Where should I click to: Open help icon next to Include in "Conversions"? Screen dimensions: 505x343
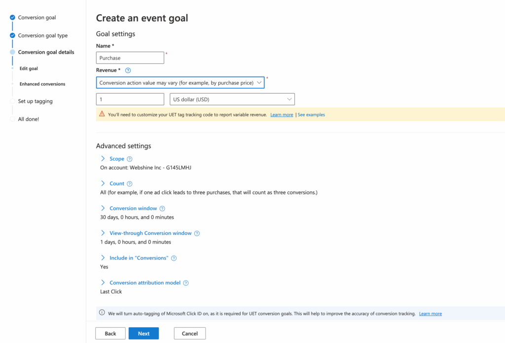pyautogui.click(x=174, y=258)
